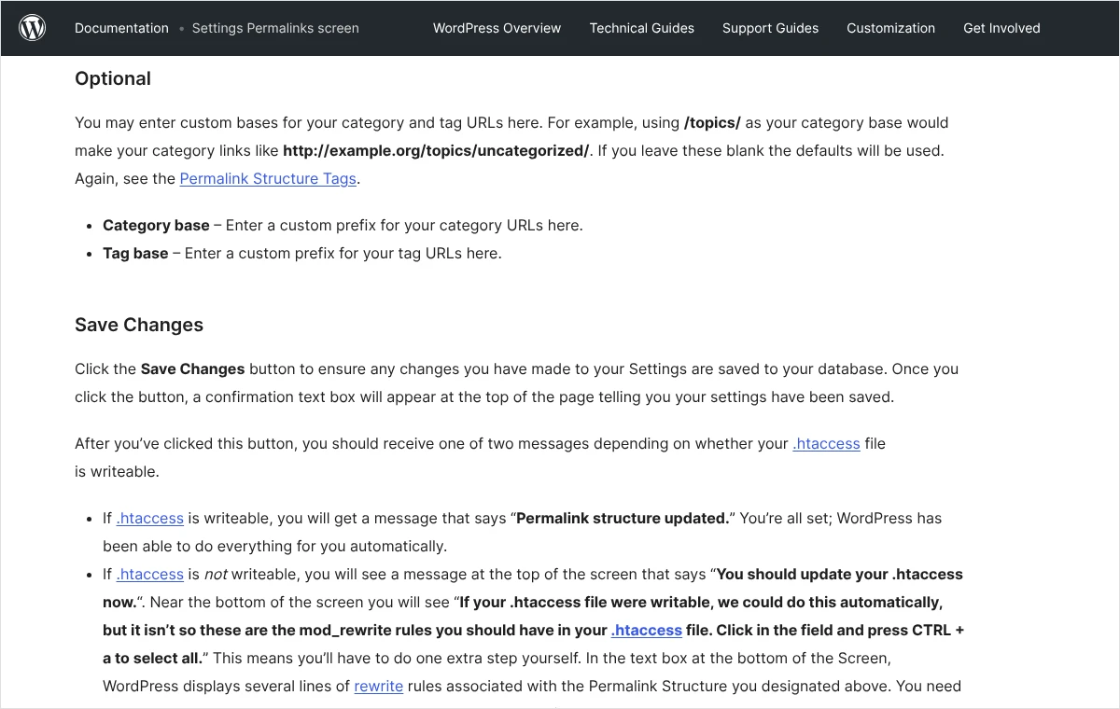The width and height of the screenshot is (1120, 709).
Task: Follow the rewrite link
Action: coord(378,686)
